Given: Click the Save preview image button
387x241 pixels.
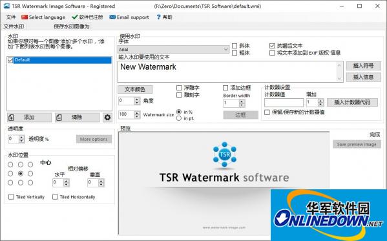Looking at the screenshot, I should [x=357, y=144].
